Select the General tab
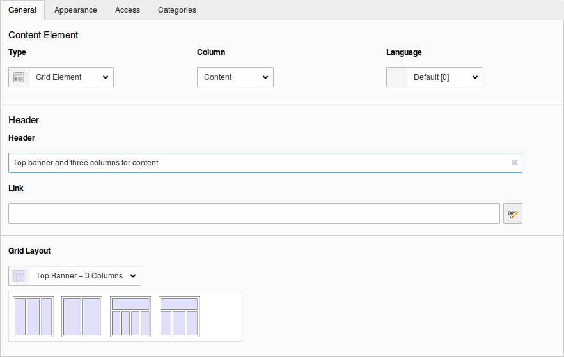This screenshot has height=357, width=564. point(22,10)
